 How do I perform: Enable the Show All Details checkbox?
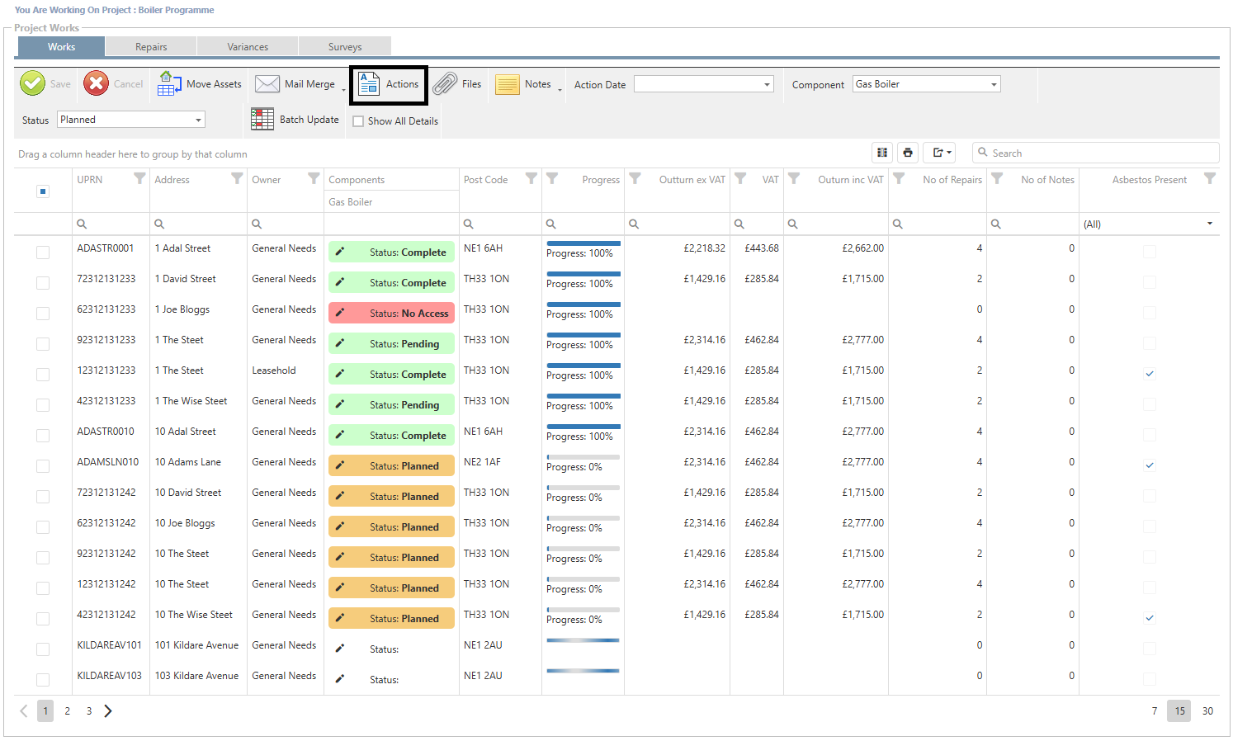(x=358, y=121)
